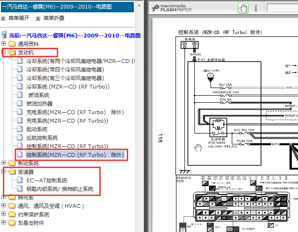Expand the 转向系 folder node
This screenshot has width=298, height=232.
tap(3, 196)
